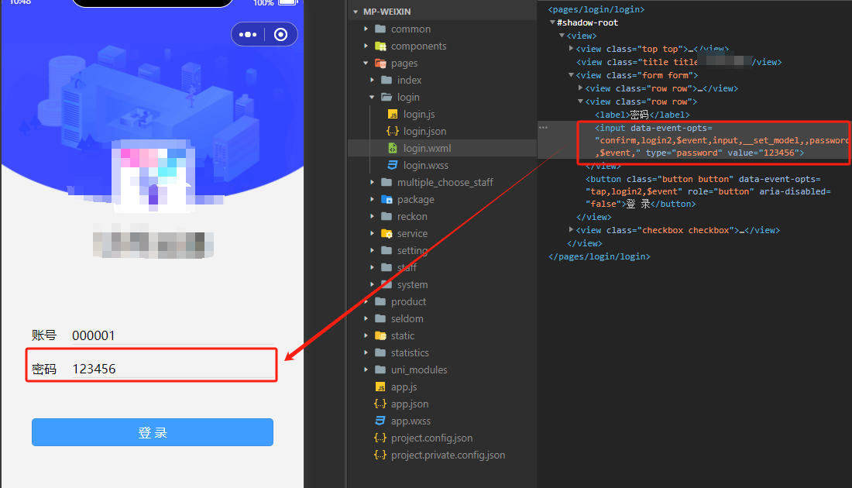Select the login.js file name
Image resolution: width=852 pixels, height=488 pixels.
point(419,114)
